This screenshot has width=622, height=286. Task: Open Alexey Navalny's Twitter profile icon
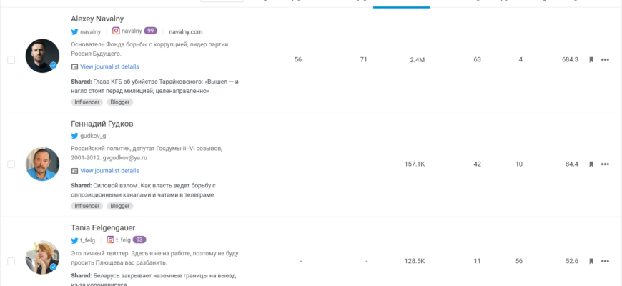(x=74, y=31)
